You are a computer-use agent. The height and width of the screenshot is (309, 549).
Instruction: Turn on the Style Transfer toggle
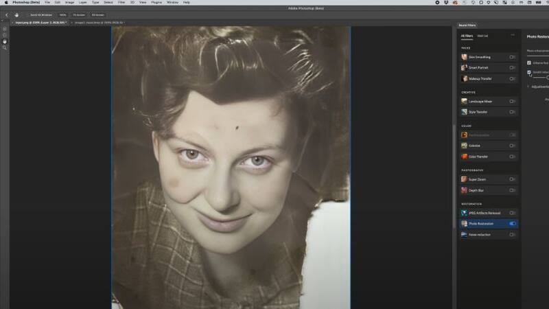click(x=513, y=112)
